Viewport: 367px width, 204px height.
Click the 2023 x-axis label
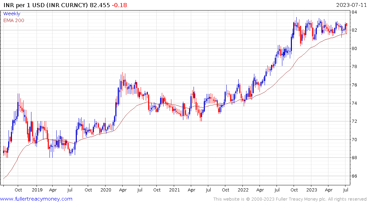coord(312,190)
